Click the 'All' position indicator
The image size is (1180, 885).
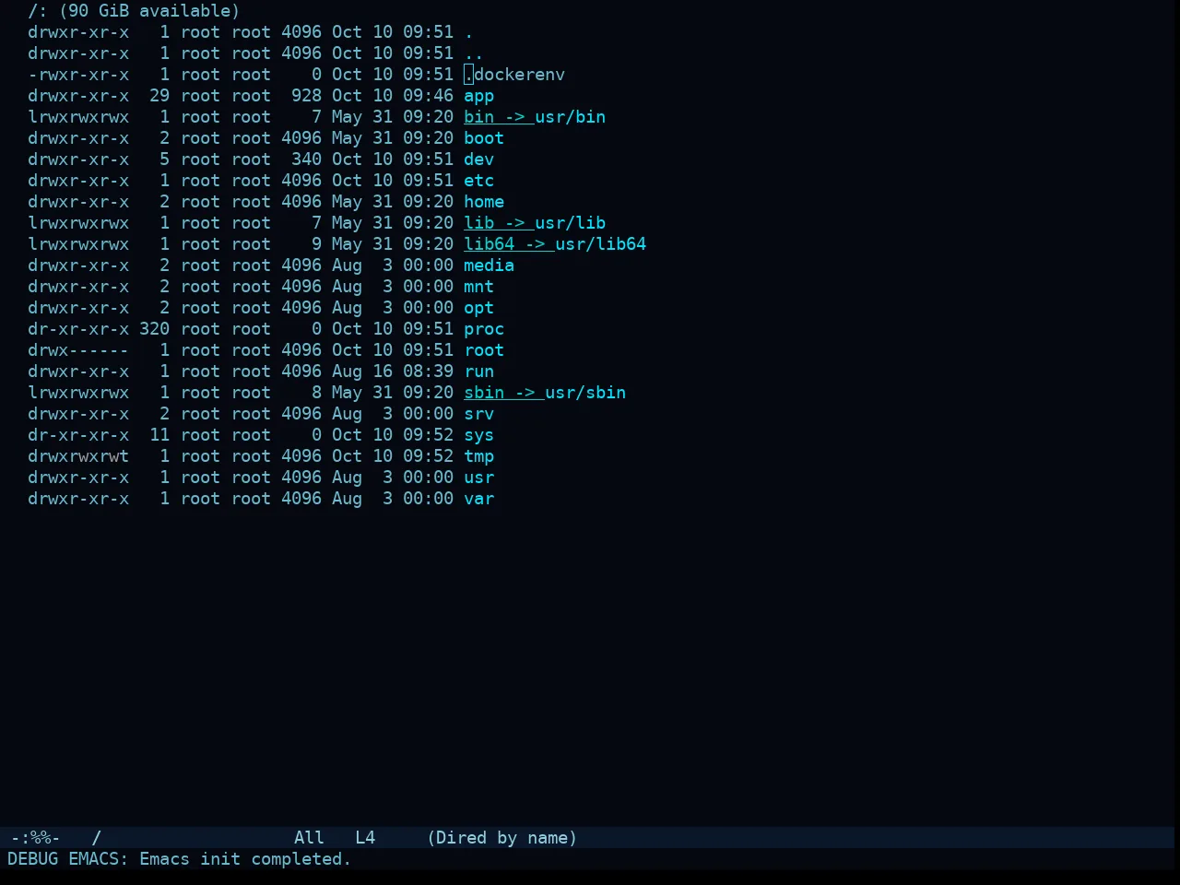click(x=309, y=838)
